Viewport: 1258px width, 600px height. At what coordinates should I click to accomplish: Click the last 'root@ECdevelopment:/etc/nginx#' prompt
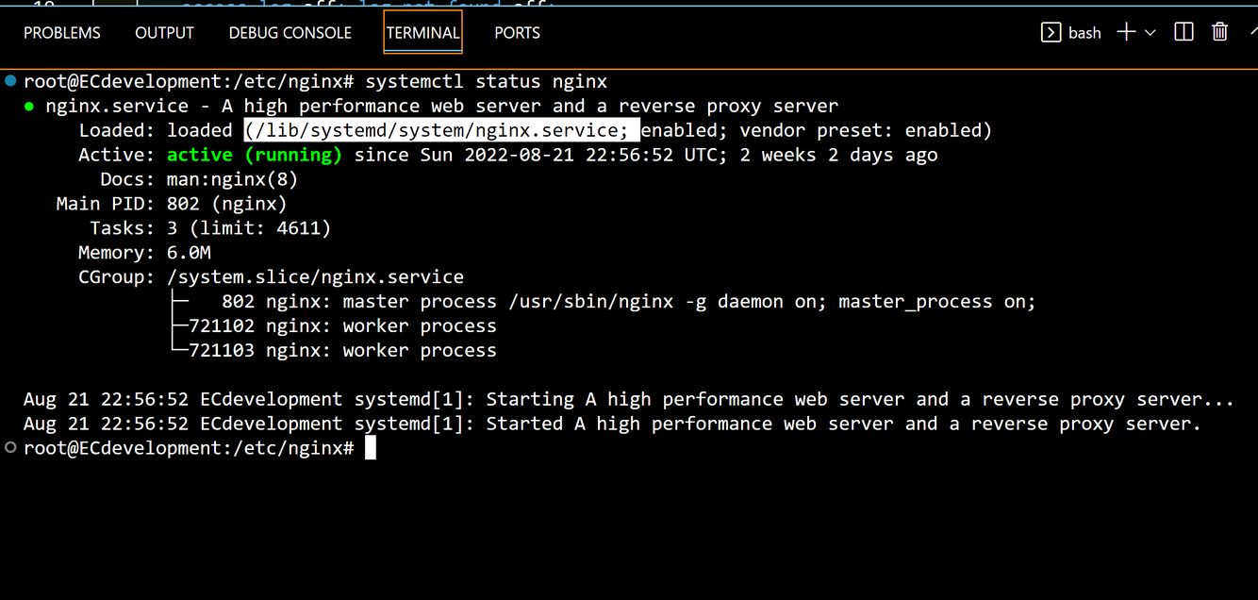pyautogui.click(x=189, y=449)
